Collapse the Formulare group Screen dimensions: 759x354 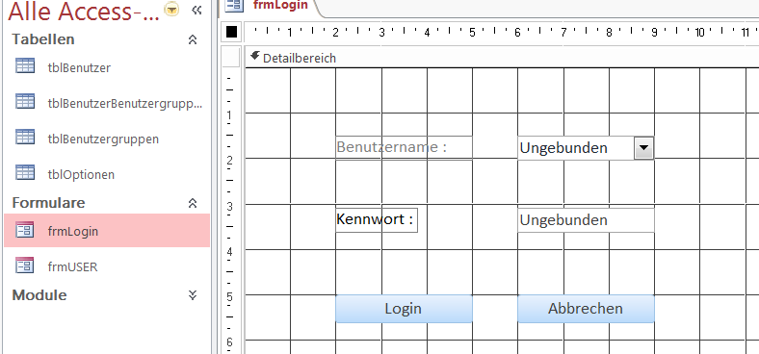coord(193,203)
